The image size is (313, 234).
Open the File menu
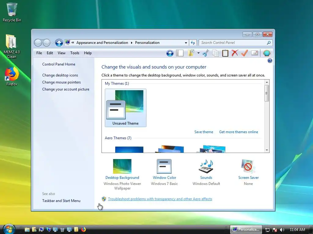tap(39, 53)
